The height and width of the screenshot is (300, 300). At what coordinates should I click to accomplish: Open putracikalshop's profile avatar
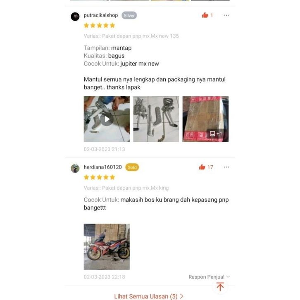point(75,17)
